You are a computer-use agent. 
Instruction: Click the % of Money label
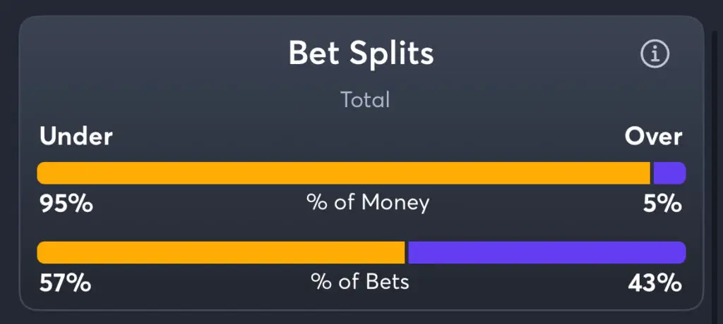(x=368, y=203)
